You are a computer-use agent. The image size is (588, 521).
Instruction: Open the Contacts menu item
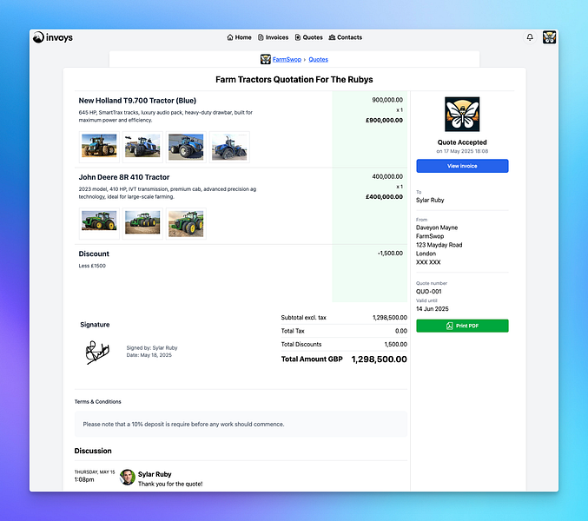346,37
